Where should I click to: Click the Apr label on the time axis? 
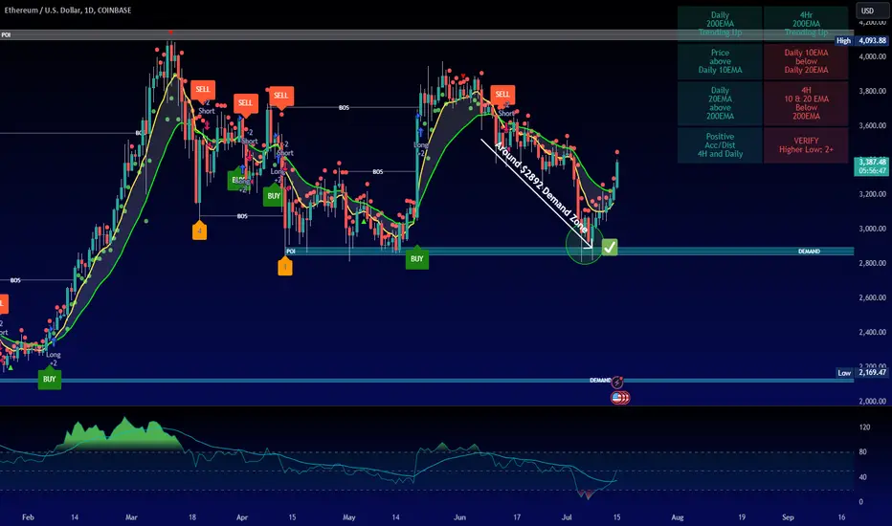click(242, 516)
